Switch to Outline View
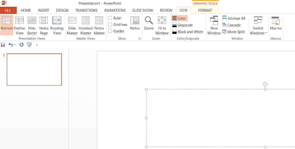295x149 pixels. (x=19, y=25)
